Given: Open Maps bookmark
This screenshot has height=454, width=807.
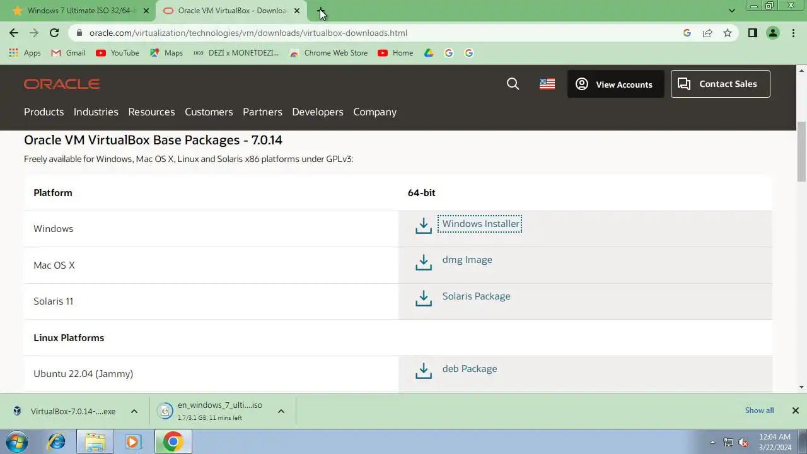Looking at the screenshot, I should [166, 53].
